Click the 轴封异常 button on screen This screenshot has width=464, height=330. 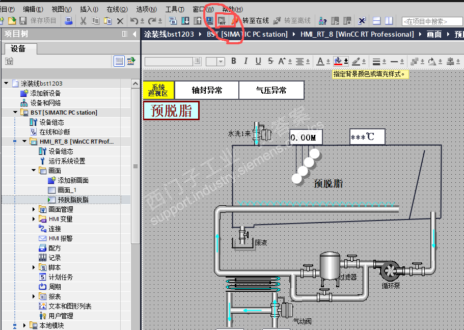pyautogui.click(x=207, y=90)
